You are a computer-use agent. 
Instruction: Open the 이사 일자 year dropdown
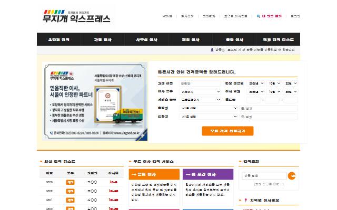256,92
